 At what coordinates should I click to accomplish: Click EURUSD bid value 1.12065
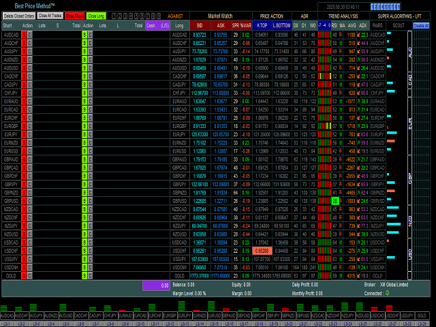pyautogui.click(x=200, y=151)
